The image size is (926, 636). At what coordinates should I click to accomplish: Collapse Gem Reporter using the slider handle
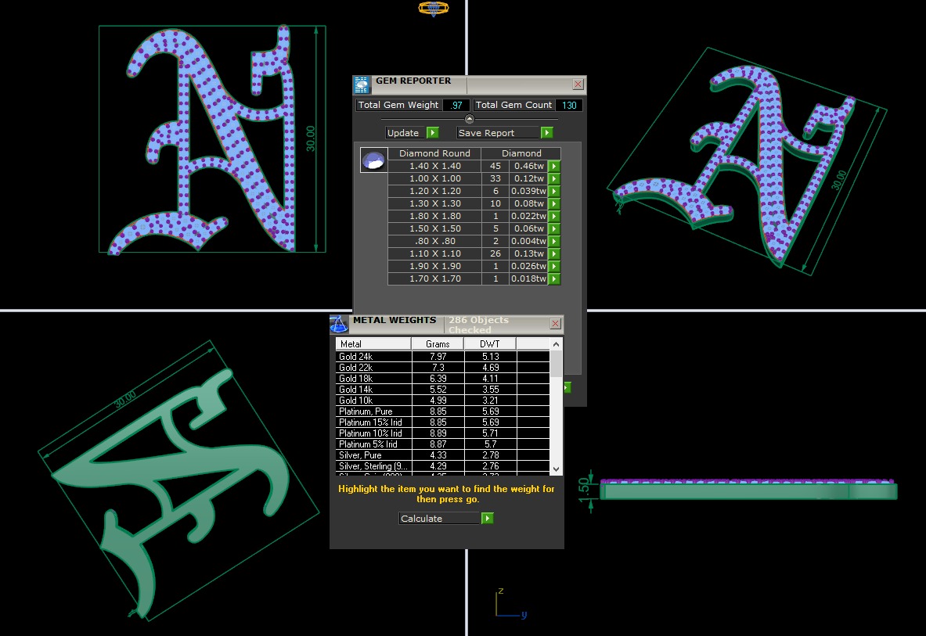[x=470, y=119]
